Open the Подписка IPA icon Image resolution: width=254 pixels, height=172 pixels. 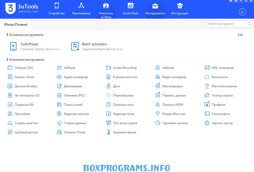point(10,105)
